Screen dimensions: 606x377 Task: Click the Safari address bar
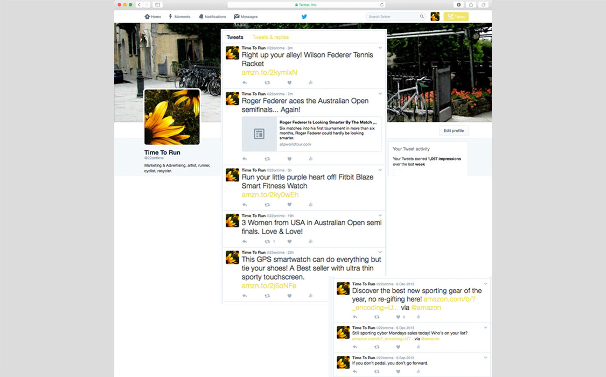pyautogui.click(x=306, y=5)
